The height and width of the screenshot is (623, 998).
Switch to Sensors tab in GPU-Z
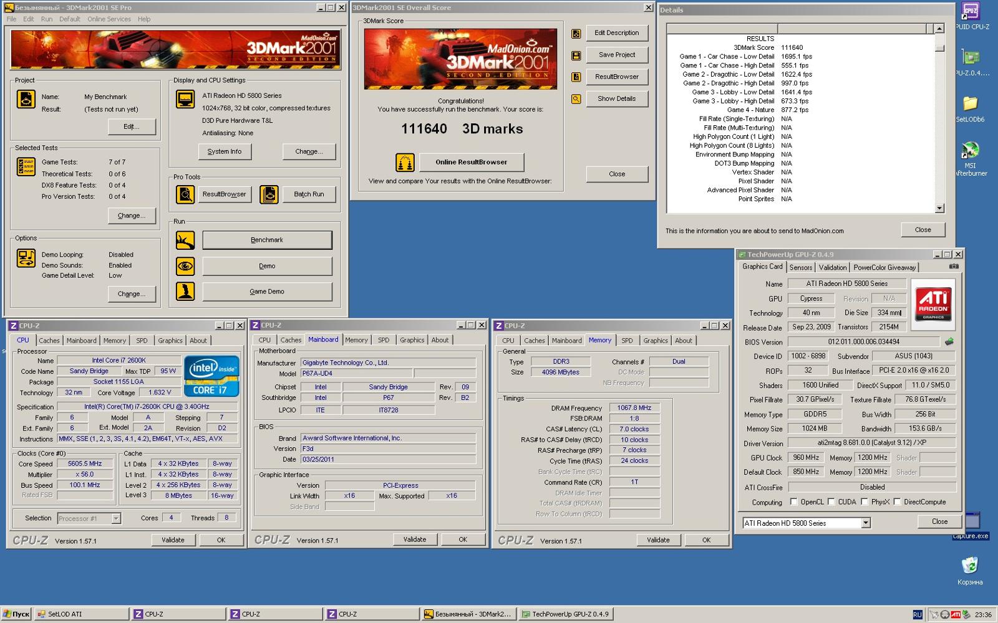point(801,267)
